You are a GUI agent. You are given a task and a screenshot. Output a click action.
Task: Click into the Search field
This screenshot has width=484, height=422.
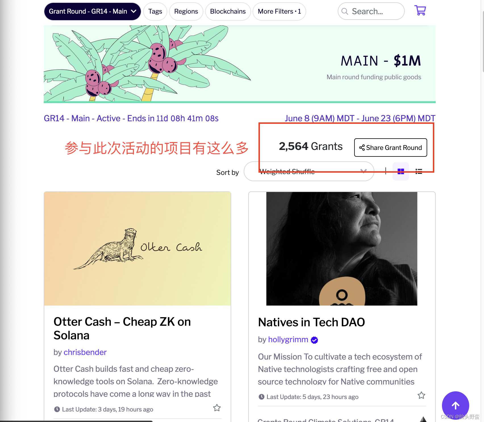[x=371, y=11]
